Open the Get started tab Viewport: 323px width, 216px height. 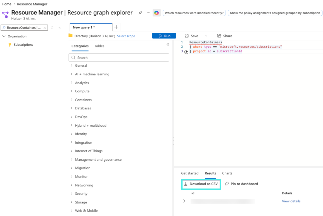190,173
